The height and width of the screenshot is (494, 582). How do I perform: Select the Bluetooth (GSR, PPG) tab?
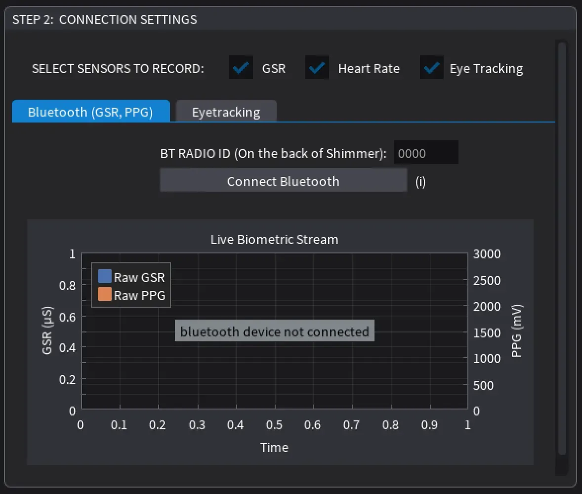click(x=90, y=112)
